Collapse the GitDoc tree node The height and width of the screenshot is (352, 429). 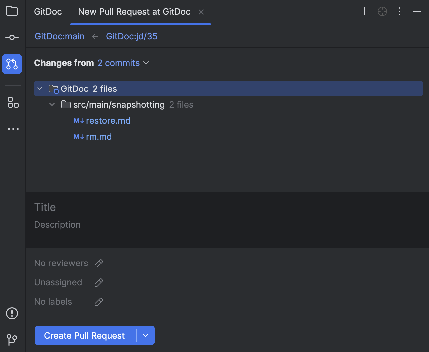tap(39, 88)
